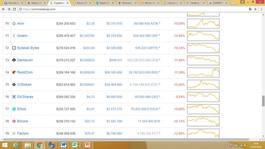Open the translate page icon
Screen dimensions: 265x149
pyautogui.click(x=250, y=9)
